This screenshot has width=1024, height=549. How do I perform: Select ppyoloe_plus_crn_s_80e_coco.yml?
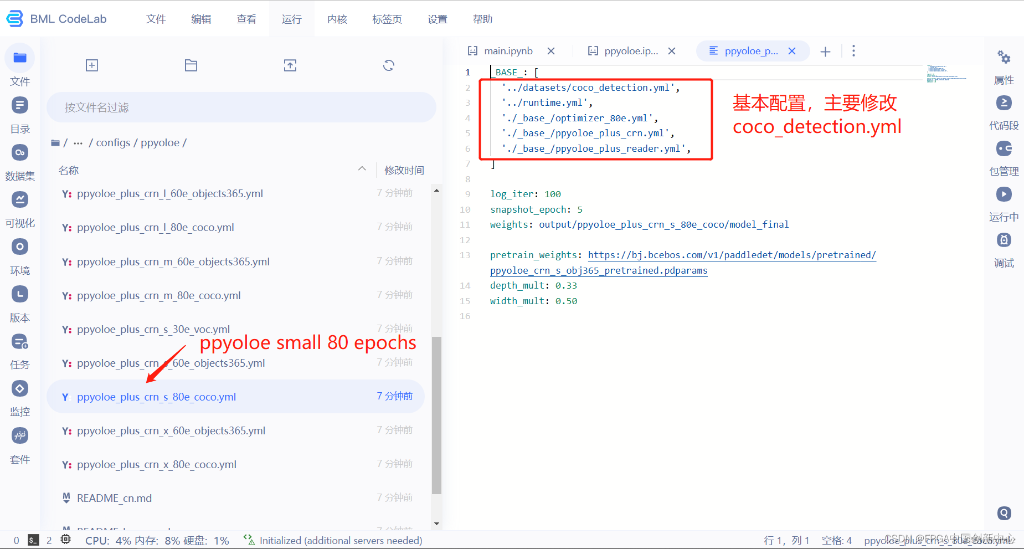[x=236, y=397]
